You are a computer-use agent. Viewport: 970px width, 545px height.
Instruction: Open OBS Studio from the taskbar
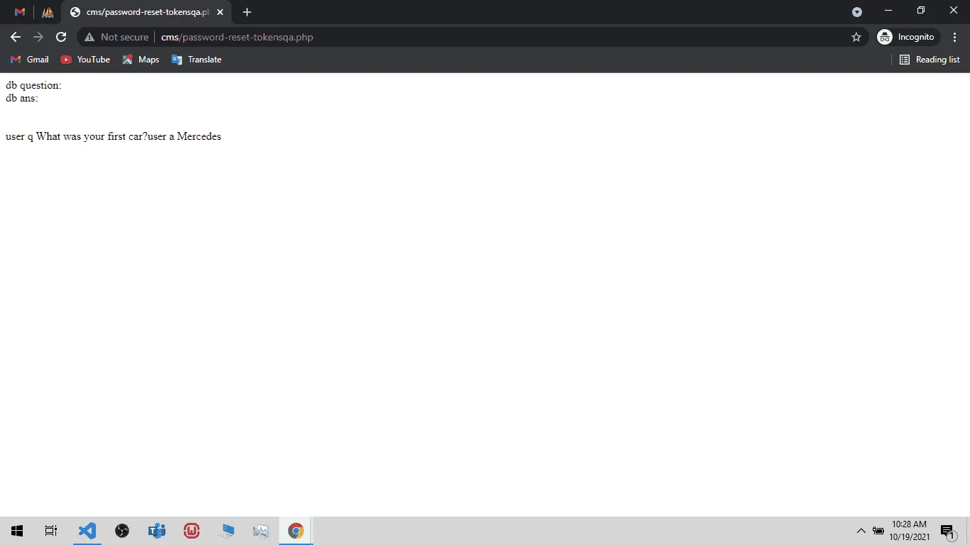122,531
